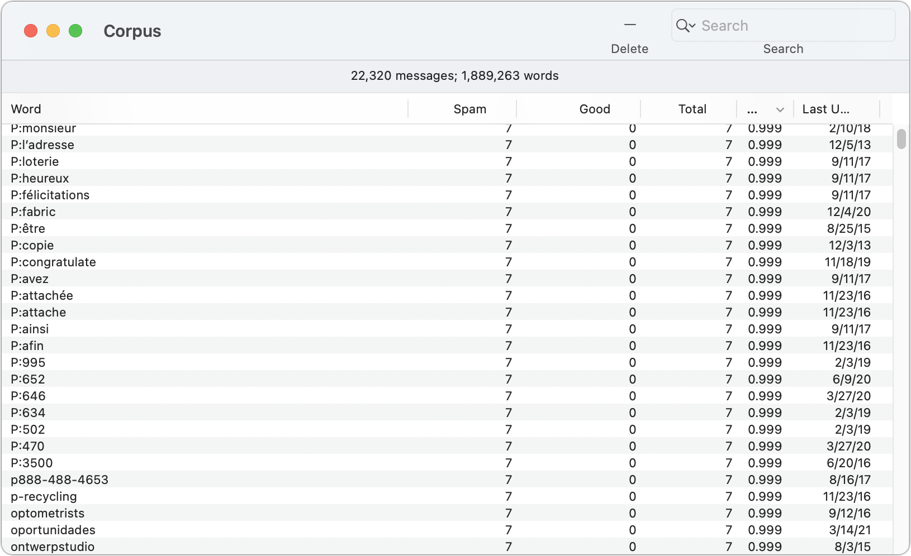Click the vertical scrollbar thumb
The width and height of the screenshot is (911, 556).
[x=900, y=140]
